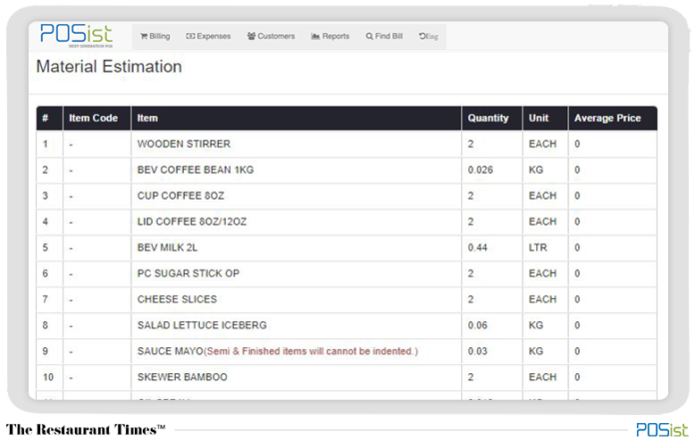Image resolution: width=695 pixels, height=448 pixels.
Task: Select the SKEWER BAMBOO item
Action: [x=182, y=377]
